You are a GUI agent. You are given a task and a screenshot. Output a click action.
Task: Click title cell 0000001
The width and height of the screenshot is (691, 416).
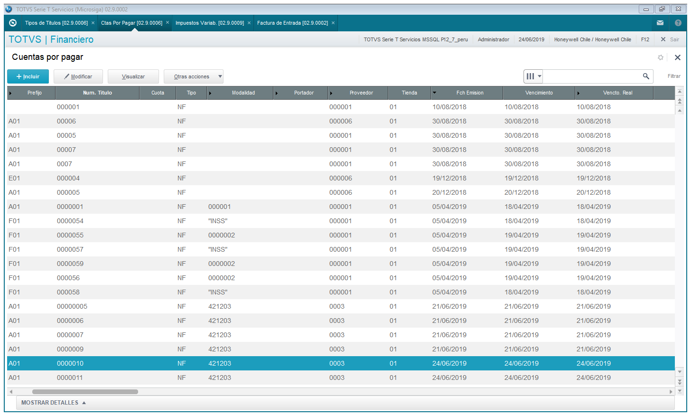(x=70, y=207)
